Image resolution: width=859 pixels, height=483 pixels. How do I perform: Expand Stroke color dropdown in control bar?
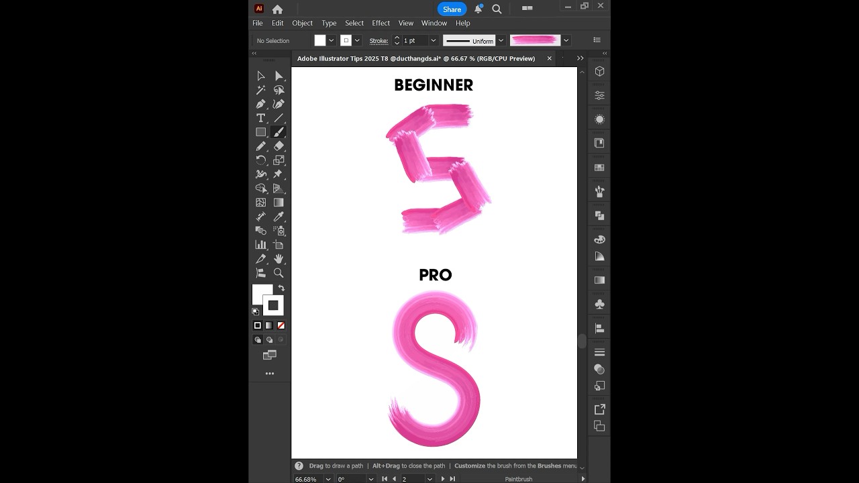pos(357,40)
